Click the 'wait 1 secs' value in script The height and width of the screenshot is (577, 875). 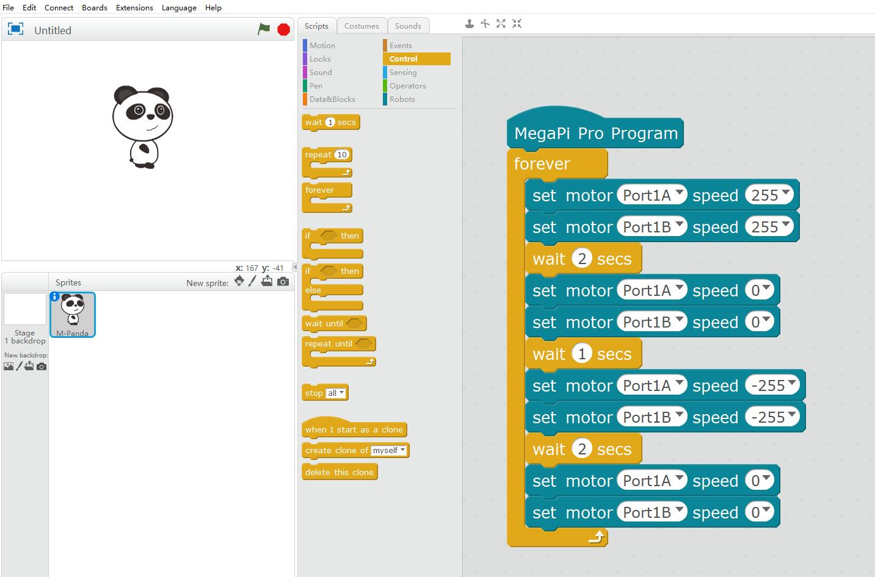click(x=582, y=354)
